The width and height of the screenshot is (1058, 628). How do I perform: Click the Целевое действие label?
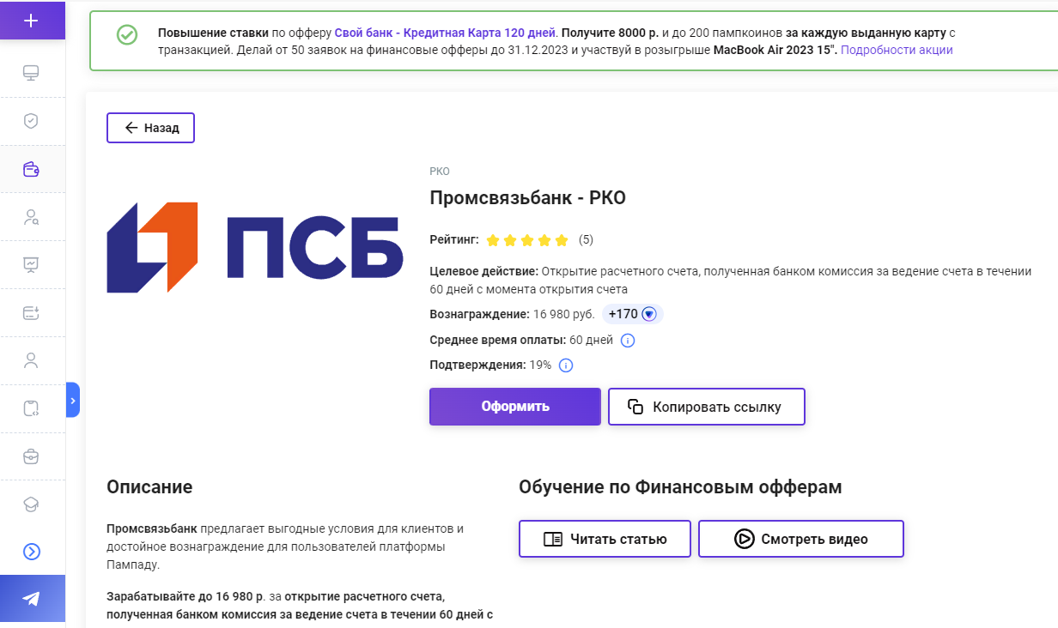pos(483,272)
